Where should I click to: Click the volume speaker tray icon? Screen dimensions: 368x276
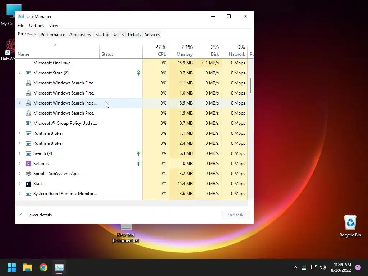point(323,267)
